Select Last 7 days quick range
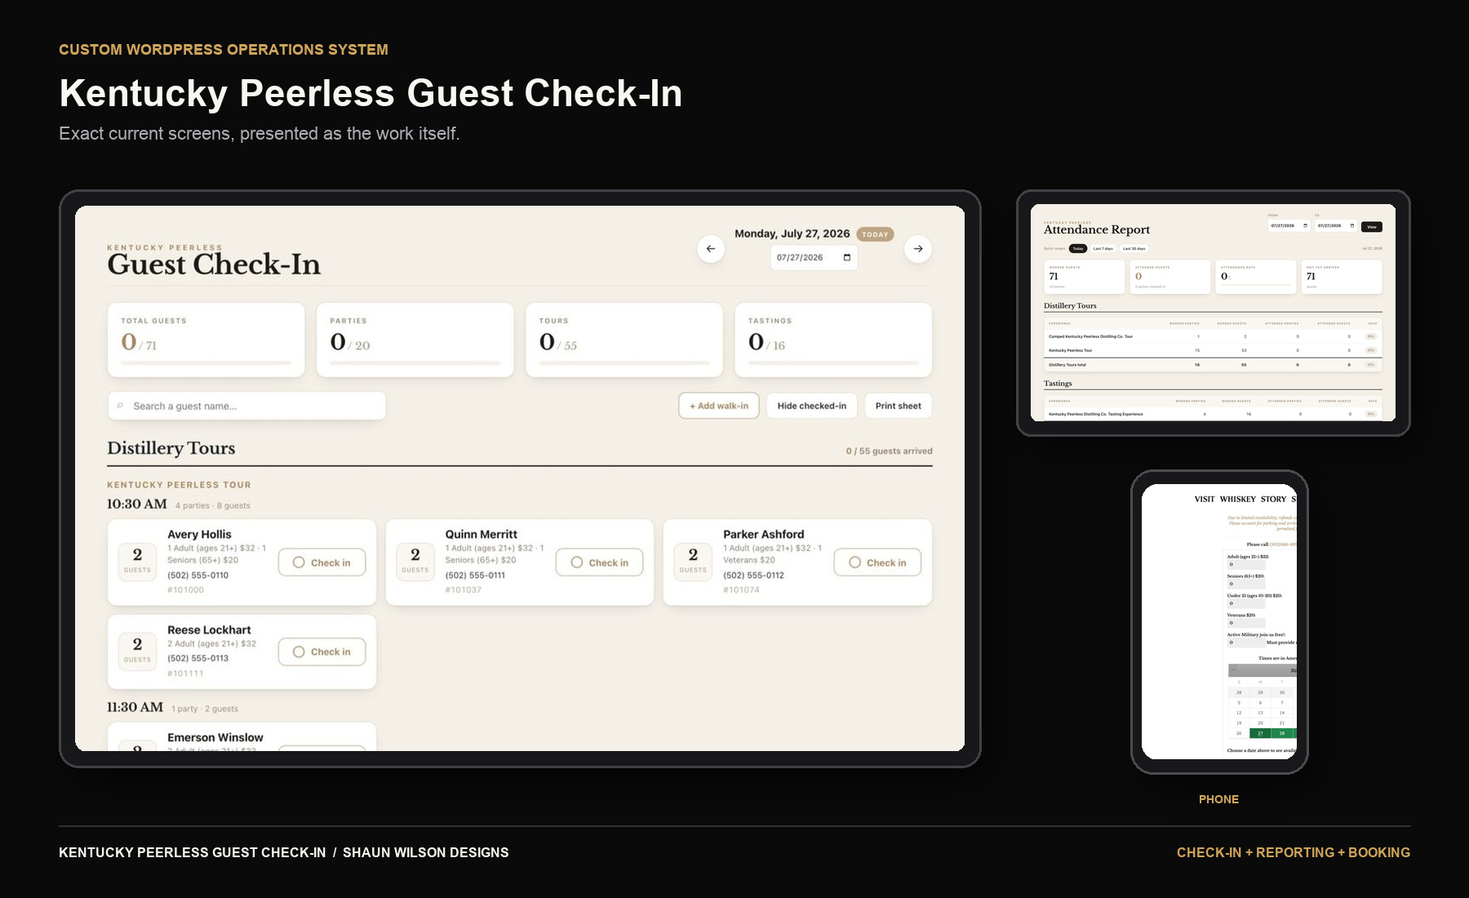Image resolution: width=1469 pixels, height=898 pixels. [x=1103, y=248]
